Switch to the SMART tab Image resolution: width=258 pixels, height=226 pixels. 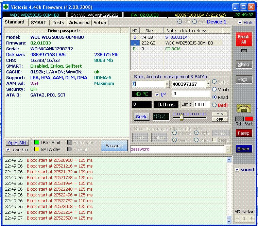[38, 22]
